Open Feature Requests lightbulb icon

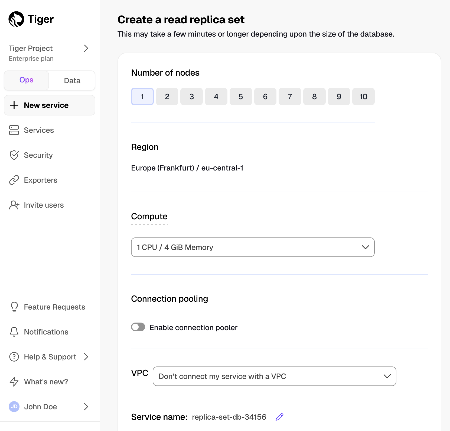click(14, 307)
